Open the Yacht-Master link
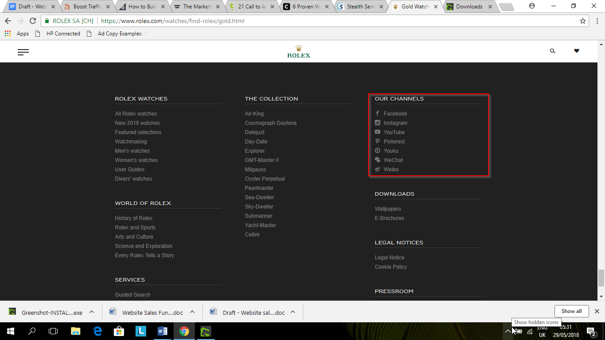This screenshot has height=340, width=605. click(260, 225)
